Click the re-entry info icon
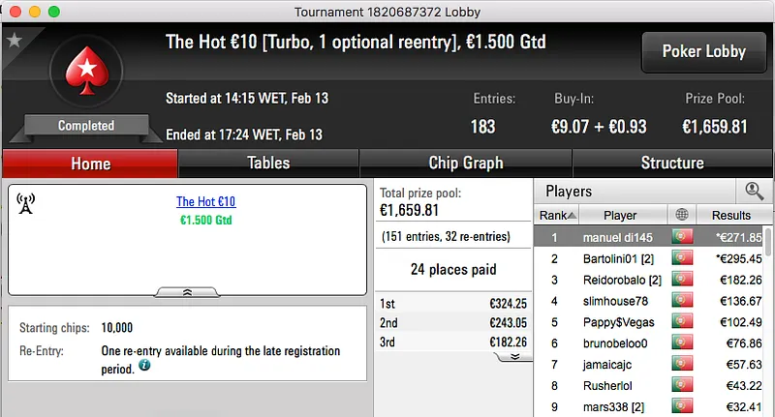The image size is (775, 417). [x=144, y=366]
